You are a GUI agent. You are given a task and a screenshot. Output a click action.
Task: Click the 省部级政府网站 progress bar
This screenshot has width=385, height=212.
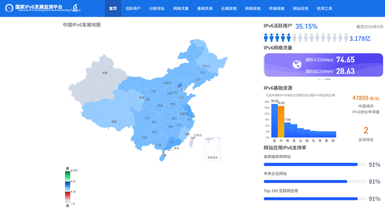pyautogui.click(x=315, y=164)
